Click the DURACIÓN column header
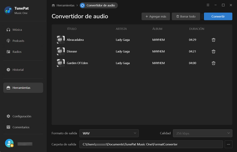237x152 pixels. coord(196,29)
